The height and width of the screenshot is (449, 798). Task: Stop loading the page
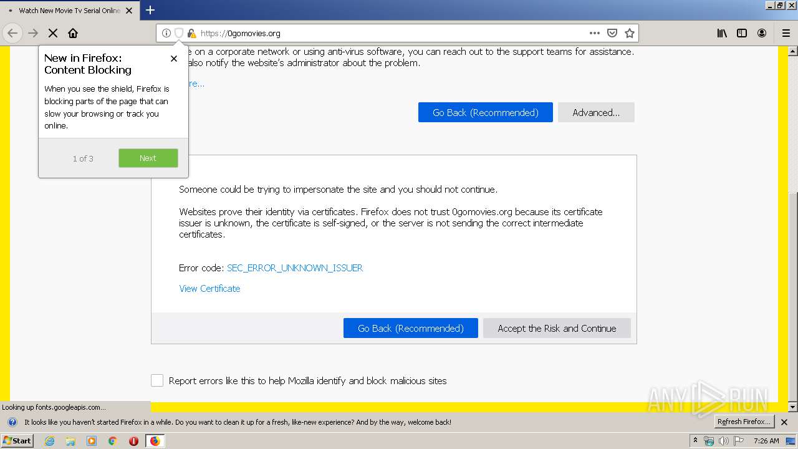53,33
